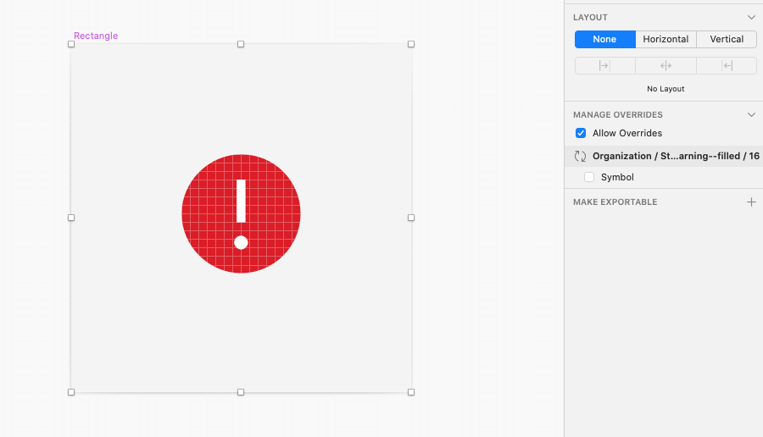Click the red warning circle icon on canvas

pos(241,214)
